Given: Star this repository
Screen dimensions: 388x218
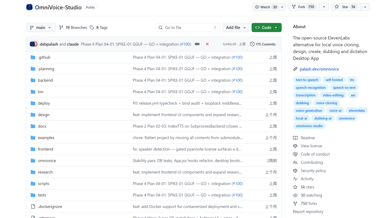Looking at the screenshot, I should [x=346, y=7].
